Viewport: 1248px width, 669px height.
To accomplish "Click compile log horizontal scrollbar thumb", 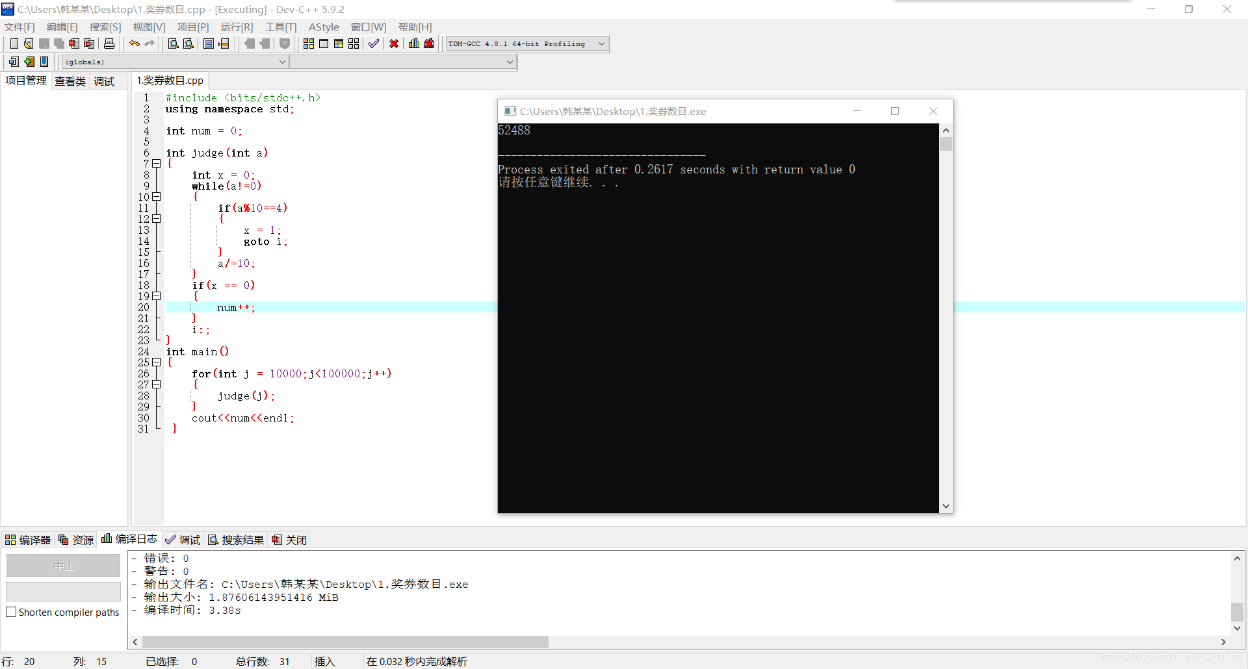I will pos(345,642).
